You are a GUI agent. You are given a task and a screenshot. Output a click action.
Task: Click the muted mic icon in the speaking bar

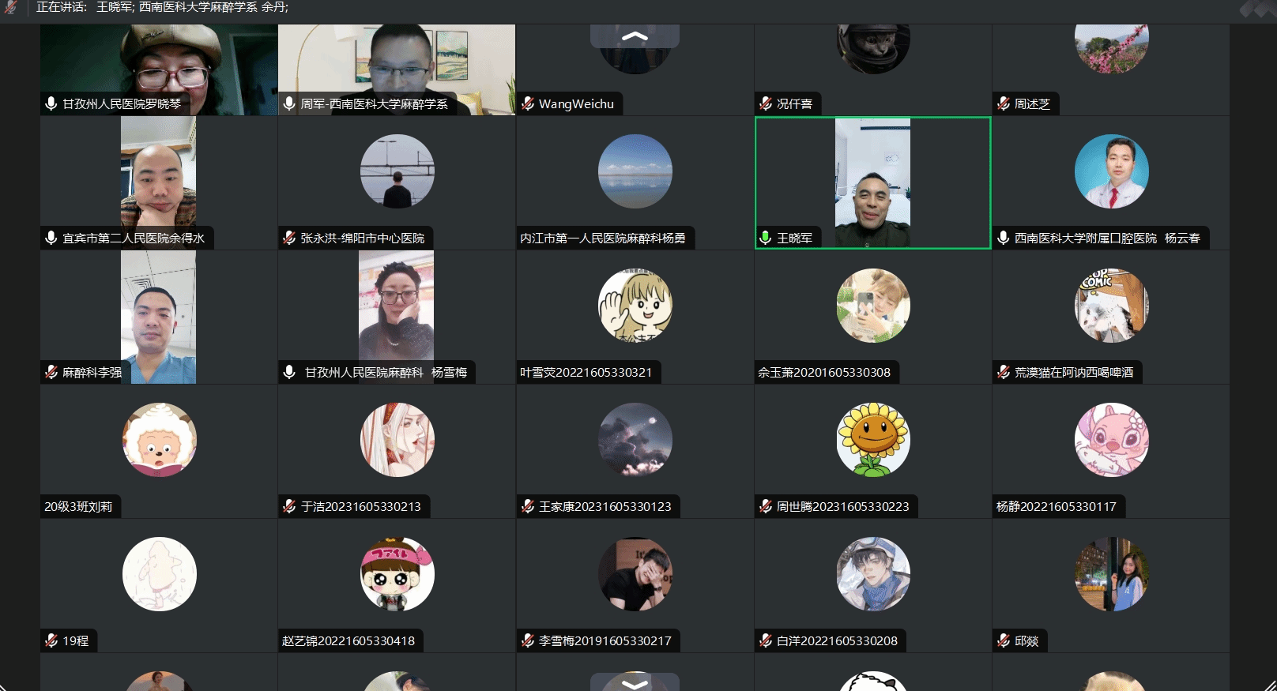click(x=11, y=7)
